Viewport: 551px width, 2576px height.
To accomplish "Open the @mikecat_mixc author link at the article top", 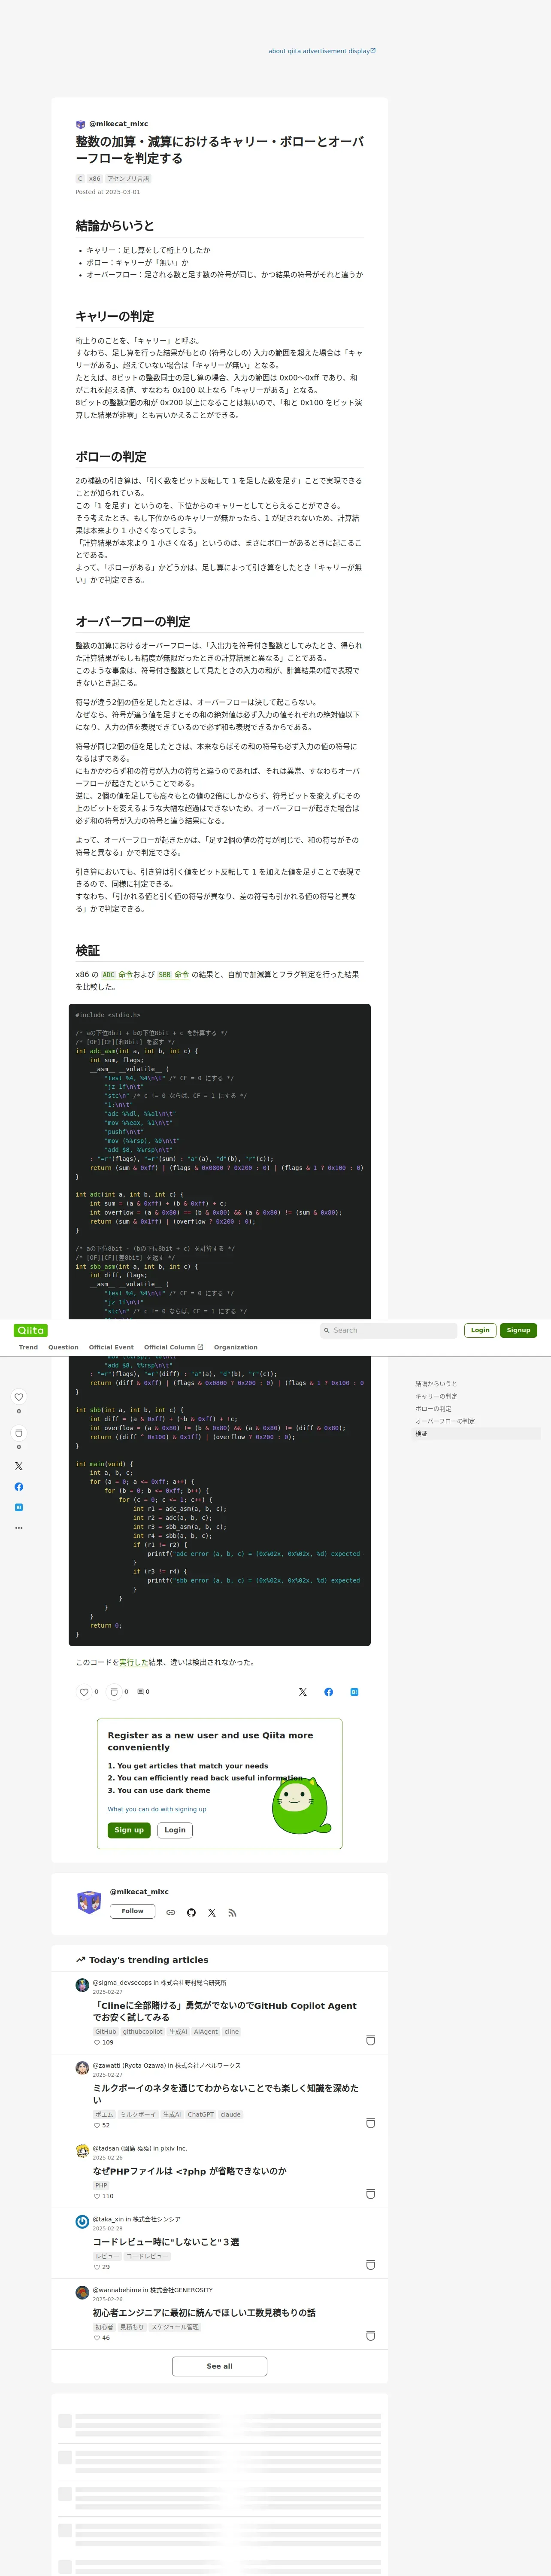I will click(118, 124).
